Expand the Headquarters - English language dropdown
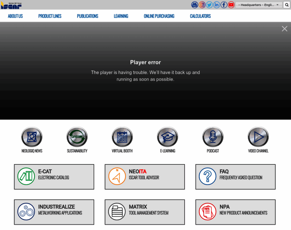The height and width of the screenshot is (230, 291). pos(259,5)
